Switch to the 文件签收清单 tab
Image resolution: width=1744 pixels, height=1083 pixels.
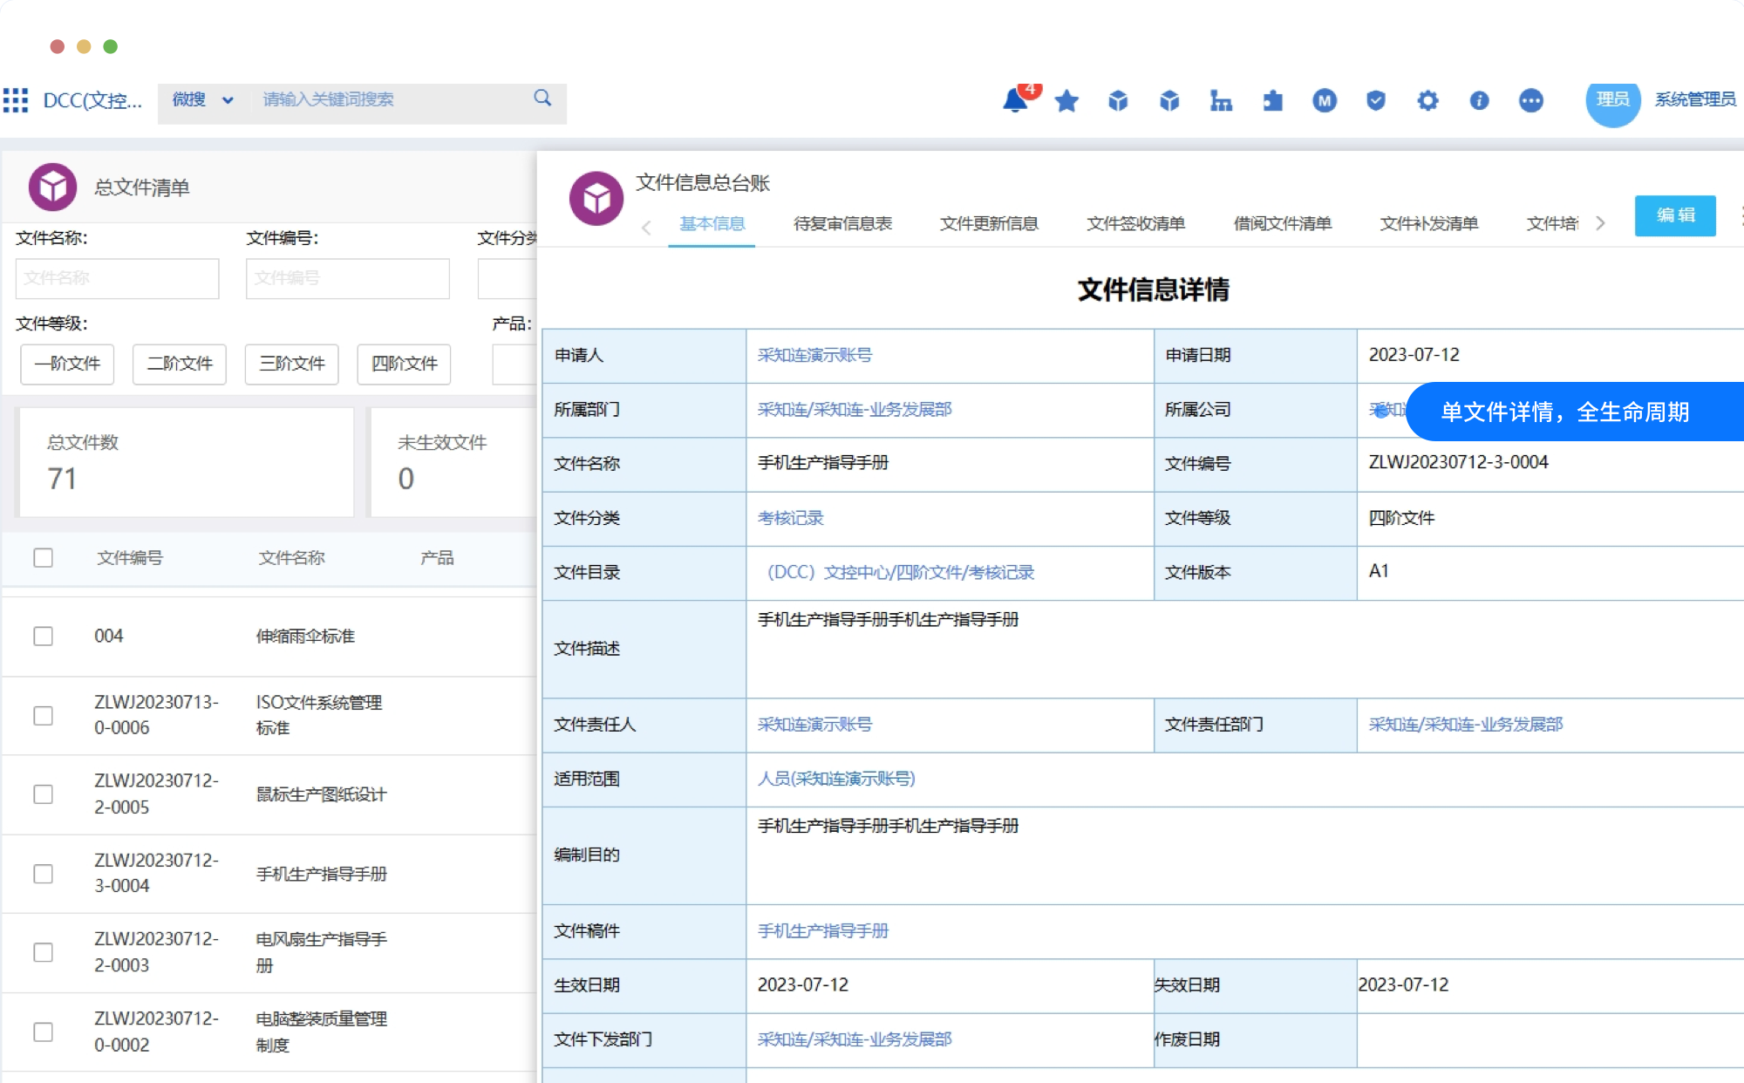click(x=1135, y=224)
